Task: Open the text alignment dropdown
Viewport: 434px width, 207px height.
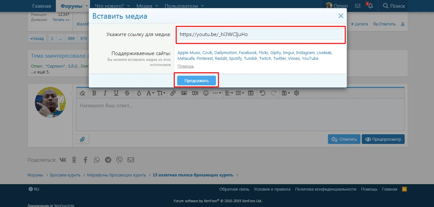Action: [x=228, y=93]
